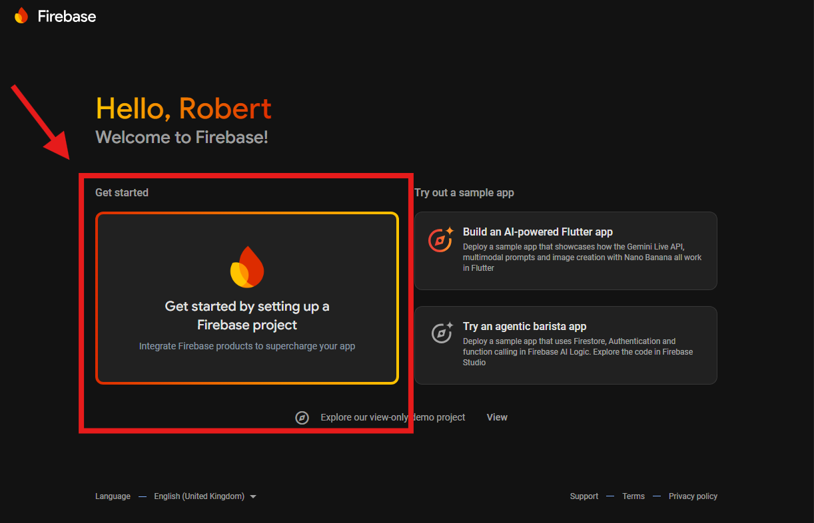The width and height of the screenshot is (814, 523).
Task: Open the Build an AI-powered Flutter app card
Action: [x=566, y=251]
